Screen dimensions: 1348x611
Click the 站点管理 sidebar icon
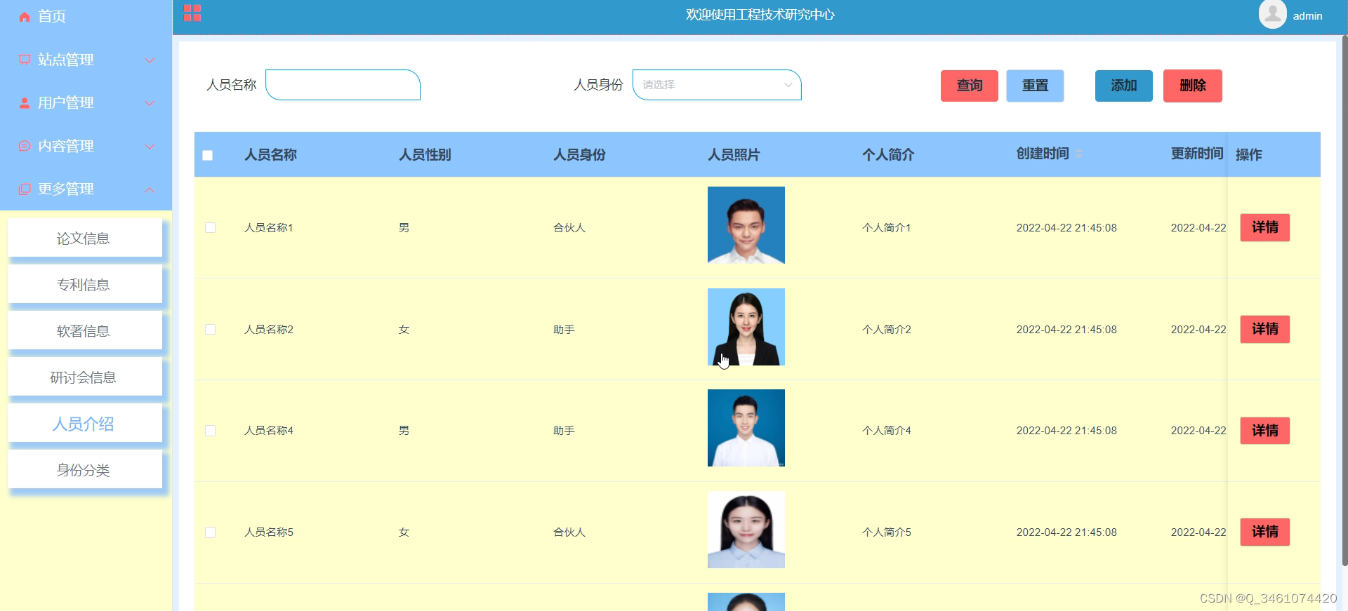click(25, 60)
